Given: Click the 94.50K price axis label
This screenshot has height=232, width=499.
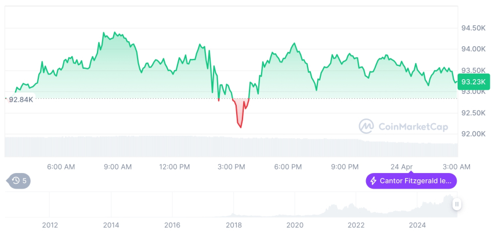Looking at the screenshot, I should pos(473,28).
